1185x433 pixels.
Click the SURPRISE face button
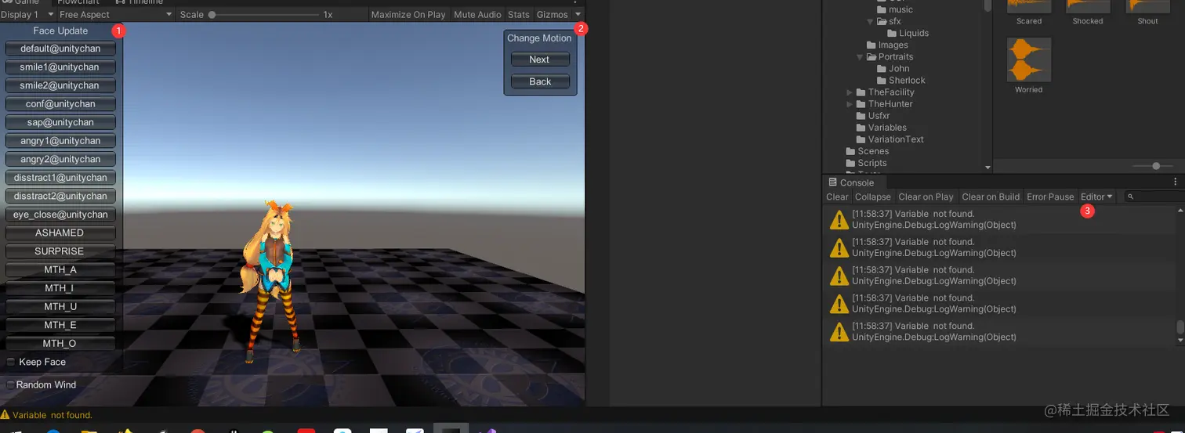[x=60, y=251]
